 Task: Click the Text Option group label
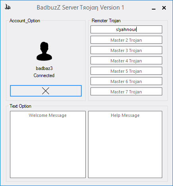tap(20, 106)
